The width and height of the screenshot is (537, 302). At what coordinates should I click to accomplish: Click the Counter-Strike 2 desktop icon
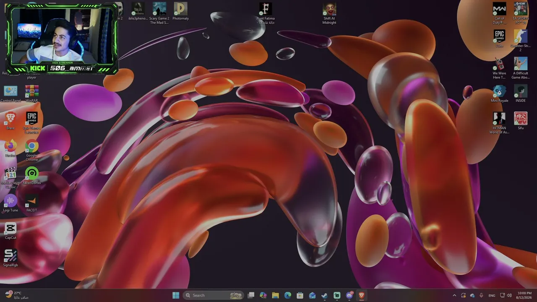coord(521,41)
